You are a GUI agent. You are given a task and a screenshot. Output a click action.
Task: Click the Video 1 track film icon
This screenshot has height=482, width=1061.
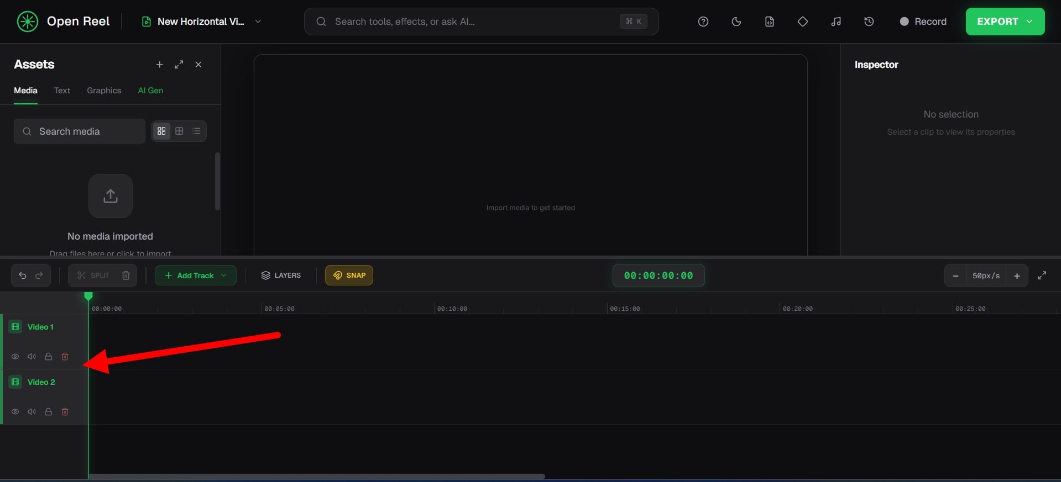click(x=15, y=327)
